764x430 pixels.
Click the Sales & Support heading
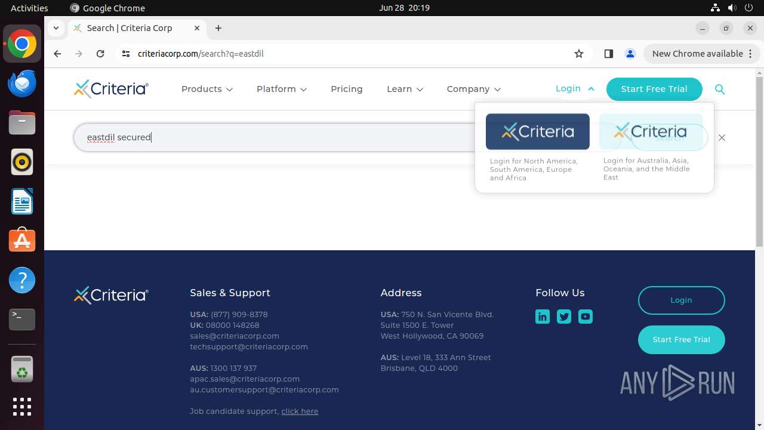coord(230,293)
